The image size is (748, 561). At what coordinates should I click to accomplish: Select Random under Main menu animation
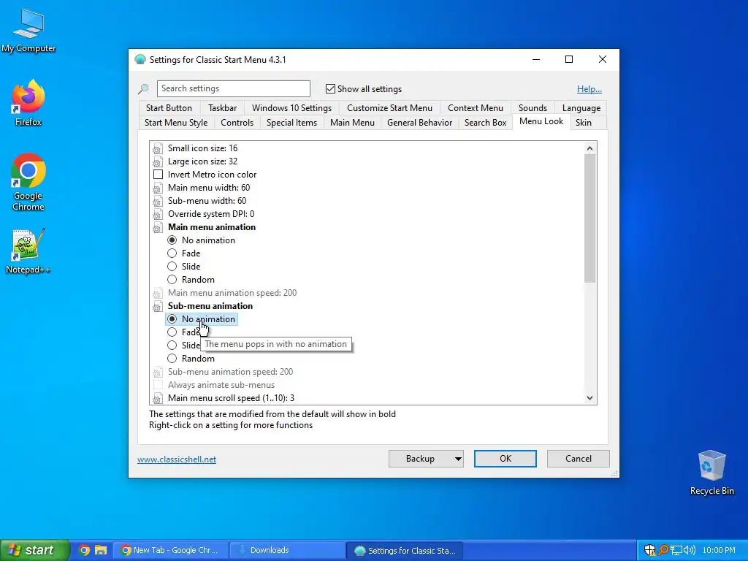(172, 280)
